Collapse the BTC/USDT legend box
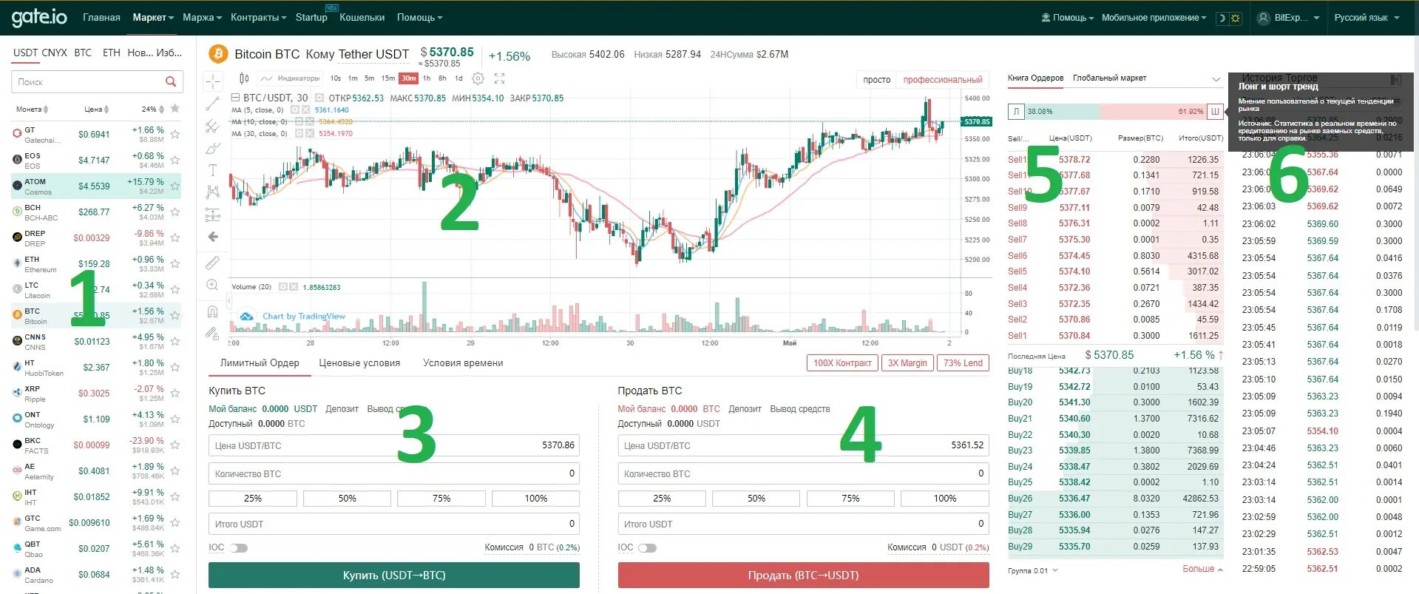 [236, 98]
